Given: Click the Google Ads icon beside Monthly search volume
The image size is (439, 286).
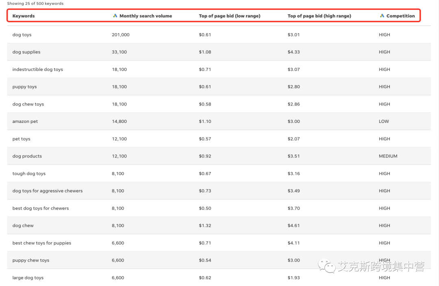Looking at the screenshot, I should 115,16.
